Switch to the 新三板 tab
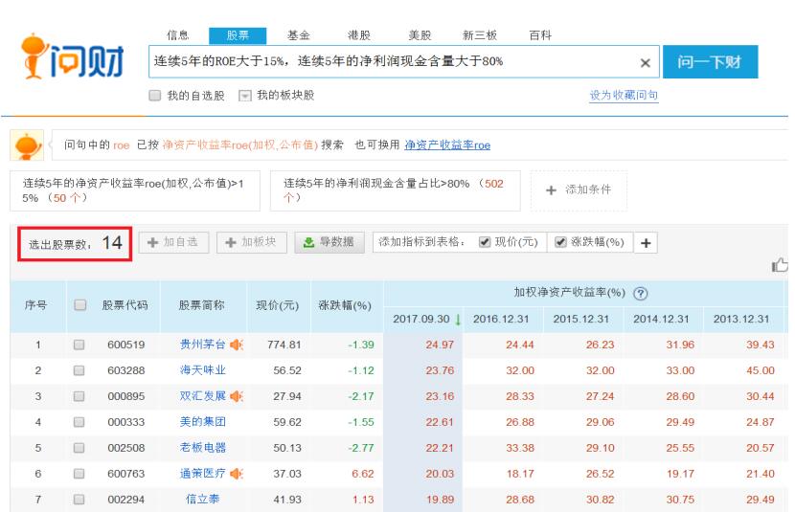The height and width of the screenshot is (512, 795). [x=480, y=35]
